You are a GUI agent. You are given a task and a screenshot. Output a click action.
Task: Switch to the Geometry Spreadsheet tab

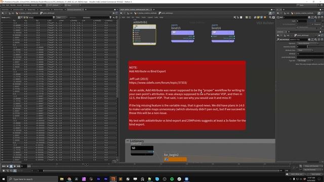[x=74, y=10]
